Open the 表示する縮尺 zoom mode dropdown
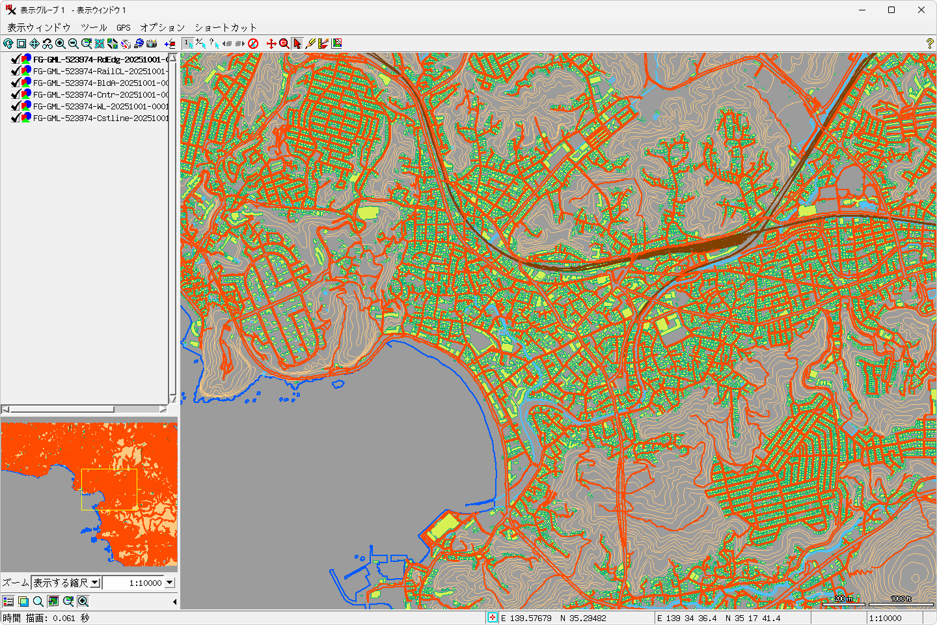The image size is (937, 625). [x=95, y=583]
